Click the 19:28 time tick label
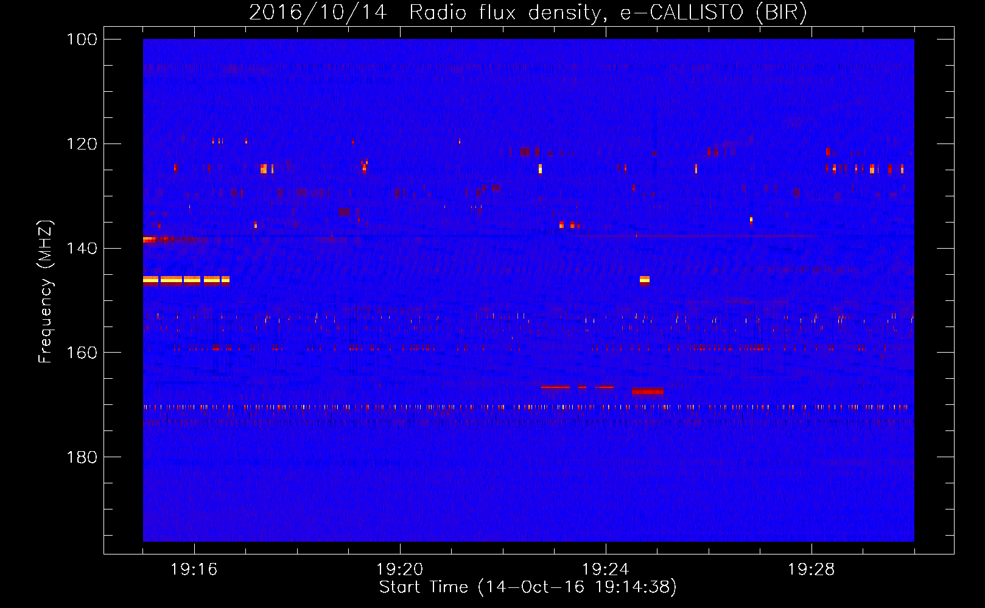Screen dimensions: 985x608 point(811,570)
